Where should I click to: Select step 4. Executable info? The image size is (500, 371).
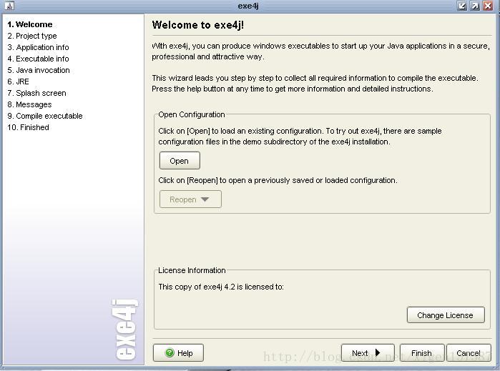pos(38,59)
